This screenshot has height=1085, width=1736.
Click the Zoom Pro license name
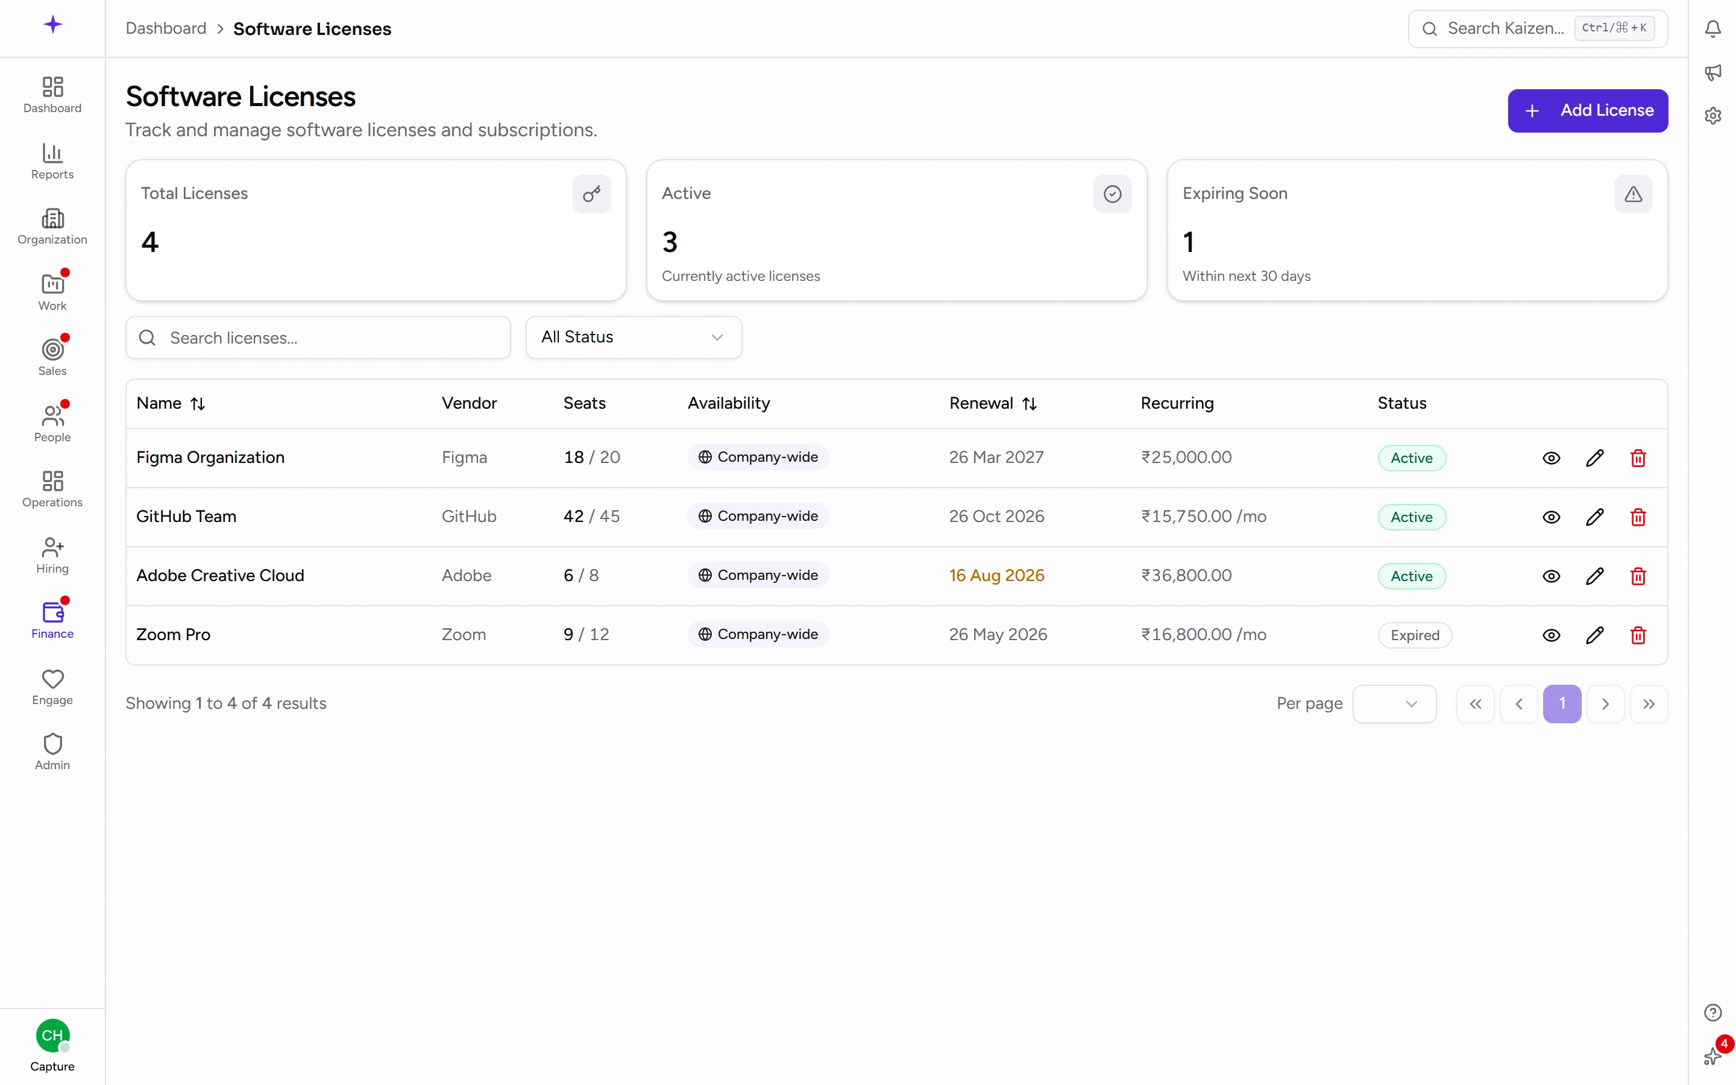pyautogui.click(x=173, y=634)
